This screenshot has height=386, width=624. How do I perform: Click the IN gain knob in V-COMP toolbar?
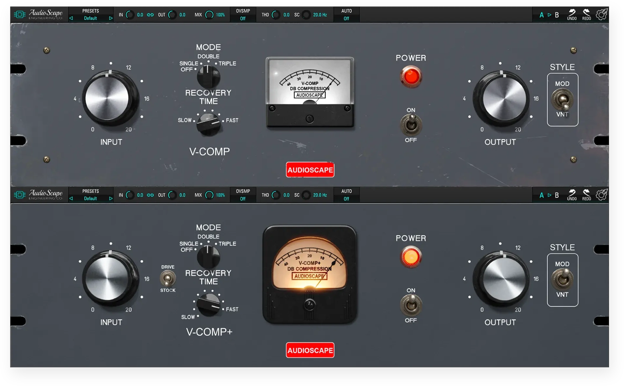(x=130, y=15)
